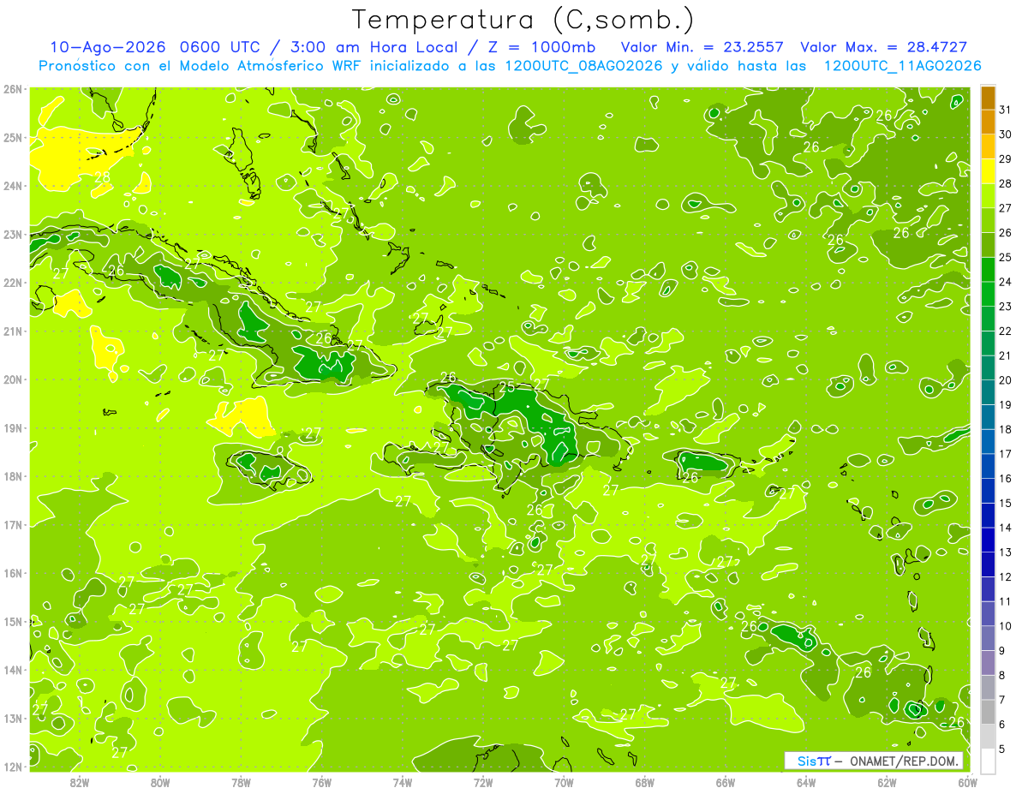1028x794 pixels.
Task: Click the legend swatch between 25 and 26
Action: (x=988, y=245)
